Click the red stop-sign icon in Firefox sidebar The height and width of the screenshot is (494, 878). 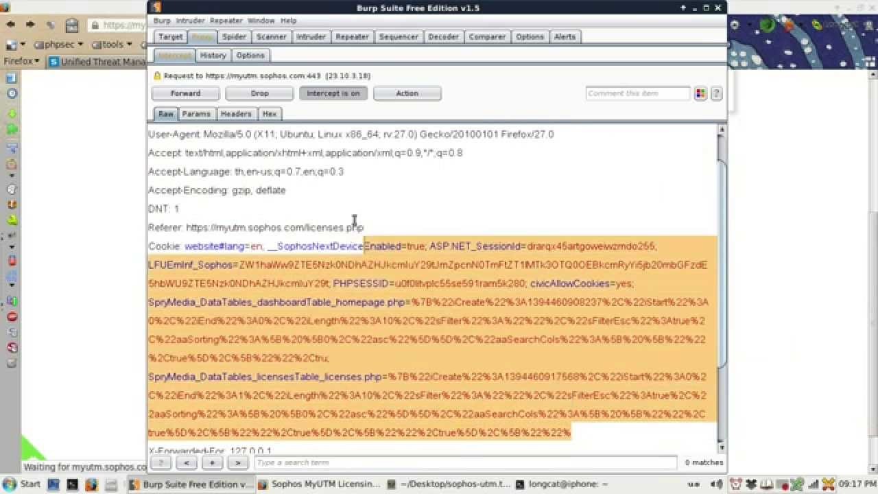12,316
